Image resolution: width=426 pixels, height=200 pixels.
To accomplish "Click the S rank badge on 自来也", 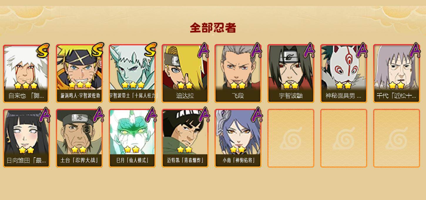I will (x=43, y=50).
